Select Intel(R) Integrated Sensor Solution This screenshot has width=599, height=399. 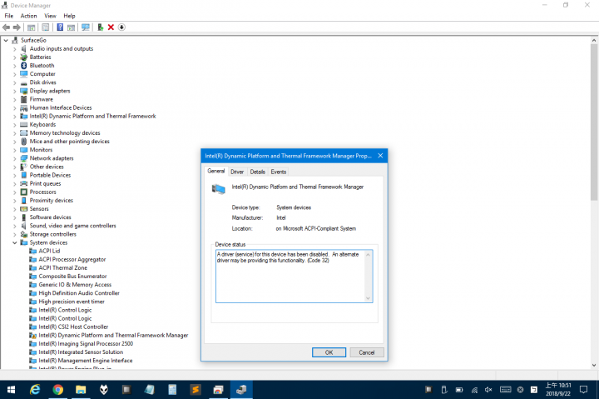pyautogui.click(x=81, y=352)
